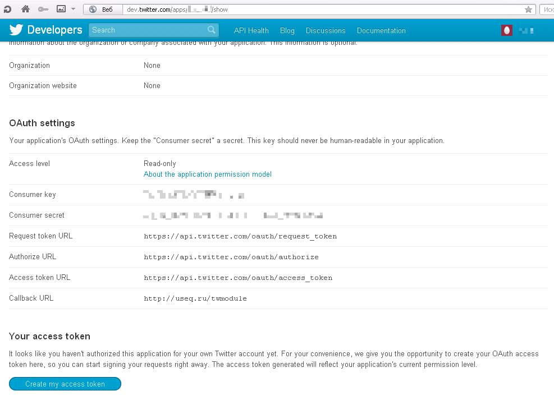Click the Twitter bird logo
Viewport: 554px width, 400px height.
tap(16, 30)
